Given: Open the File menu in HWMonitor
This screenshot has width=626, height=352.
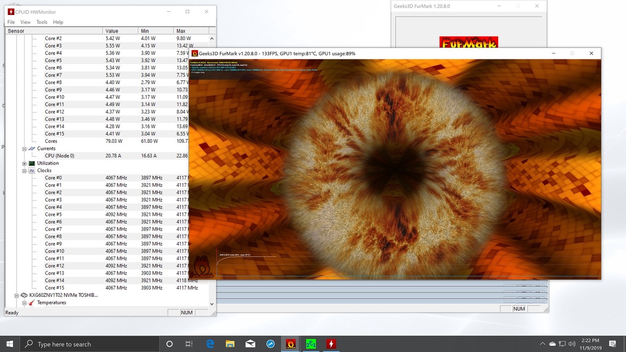Looking at the screenshot, I should click(11, 22).
